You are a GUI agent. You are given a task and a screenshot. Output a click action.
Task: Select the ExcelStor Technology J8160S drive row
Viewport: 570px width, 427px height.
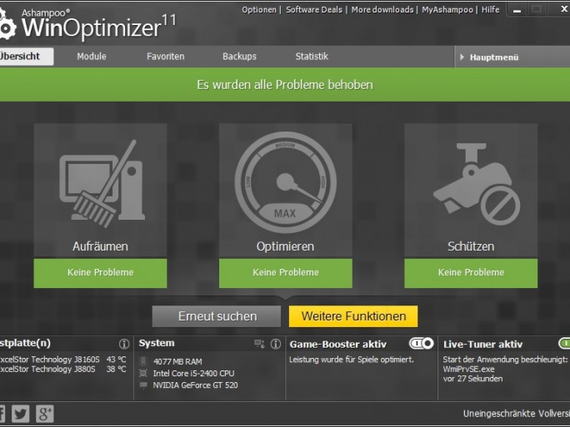point(63,360)
